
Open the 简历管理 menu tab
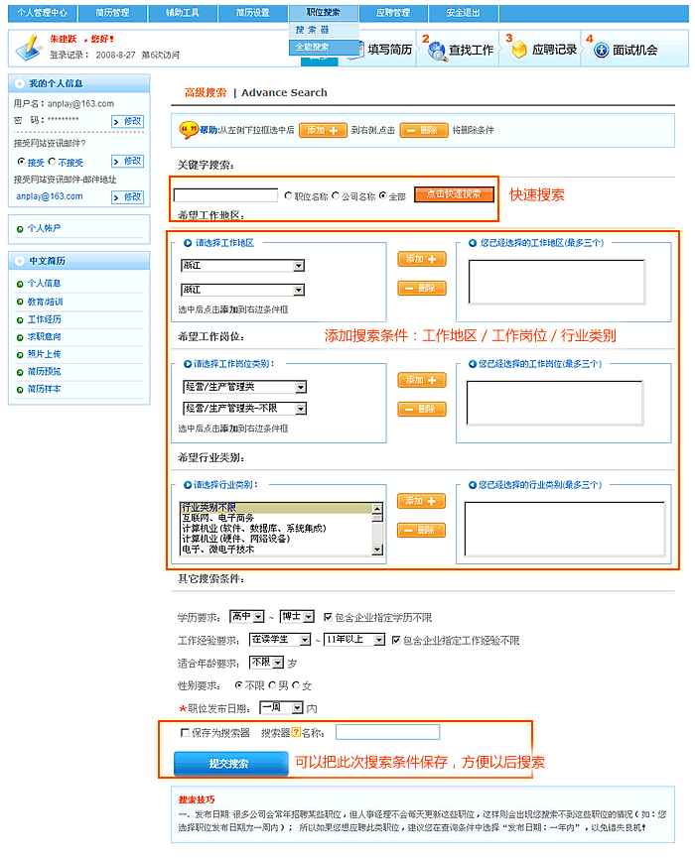click(112, 13)
